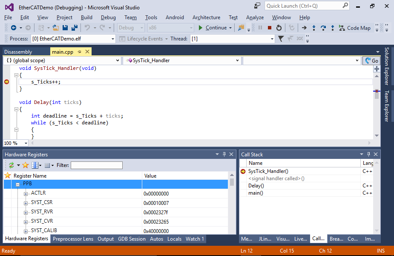Click the Go button in the navigation bar
394x256 pixels.
[371, 60]
